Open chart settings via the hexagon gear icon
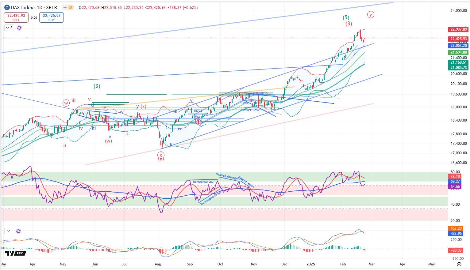 459,264
